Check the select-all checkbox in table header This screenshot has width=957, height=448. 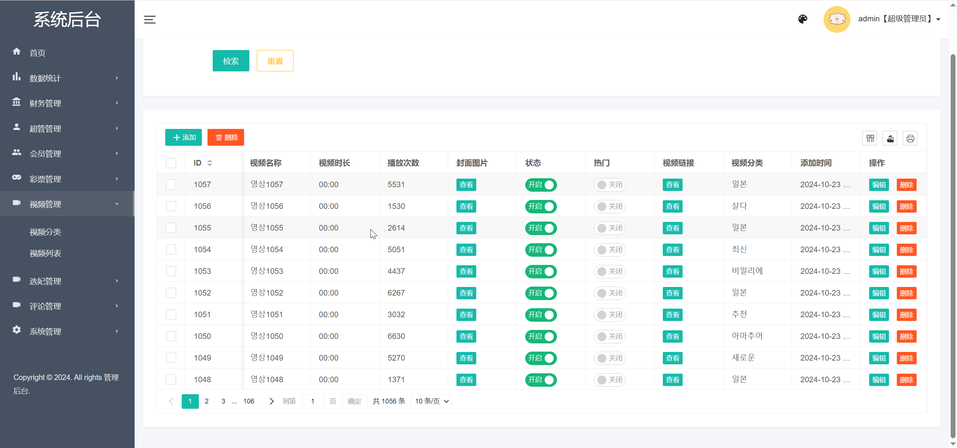point(171,163)
